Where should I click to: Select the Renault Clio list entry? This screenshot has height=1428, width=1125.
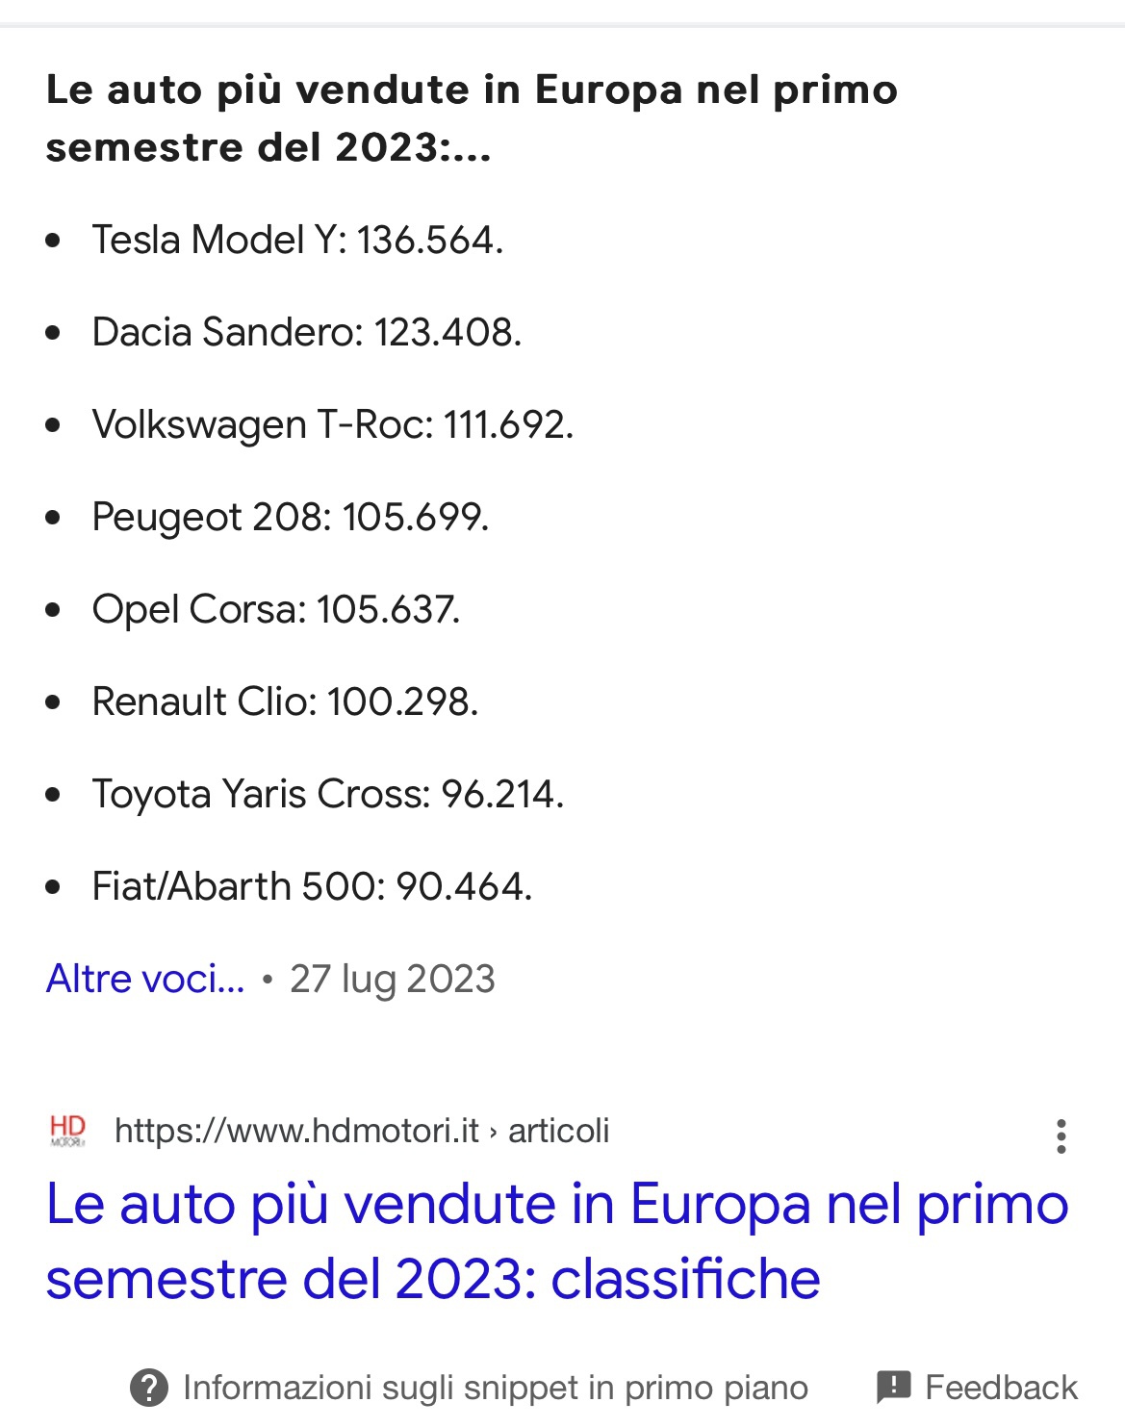(285, 701)
